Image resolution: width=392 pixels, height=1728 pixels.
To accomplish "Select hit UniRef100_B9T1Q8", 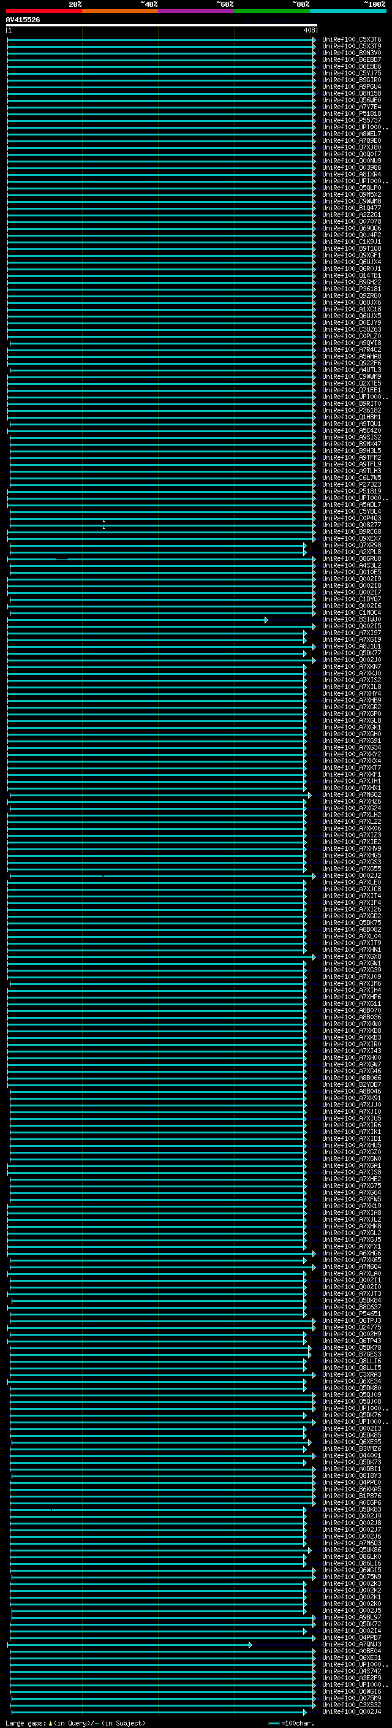I will [351, 249].
